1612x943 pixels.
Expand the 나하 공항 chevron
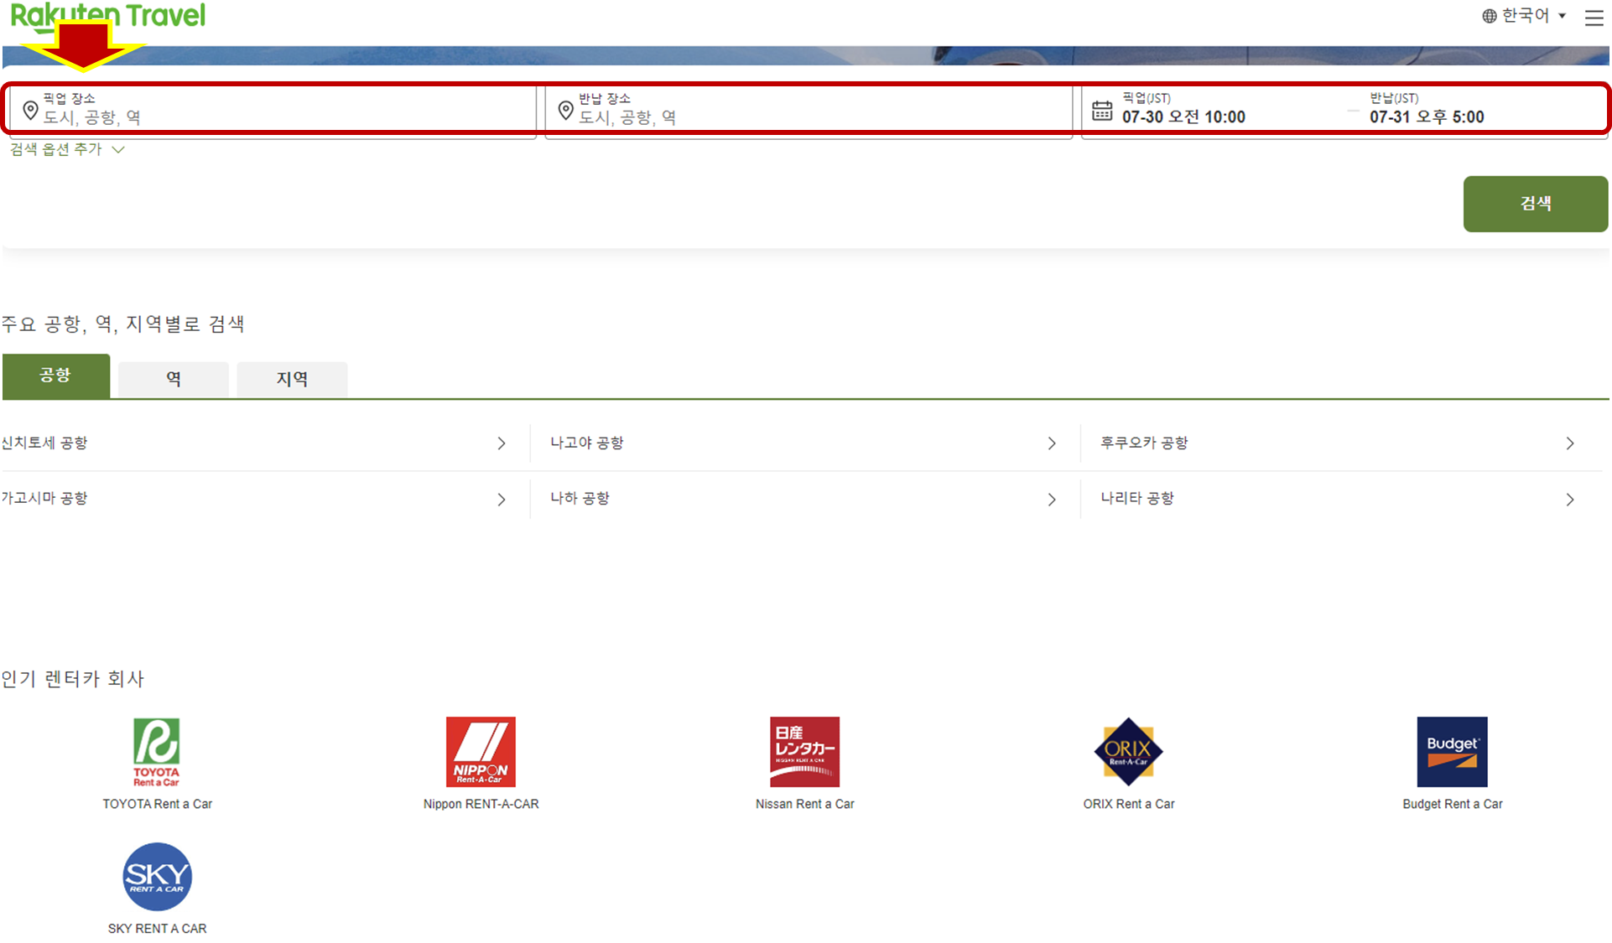[1052, 499]
